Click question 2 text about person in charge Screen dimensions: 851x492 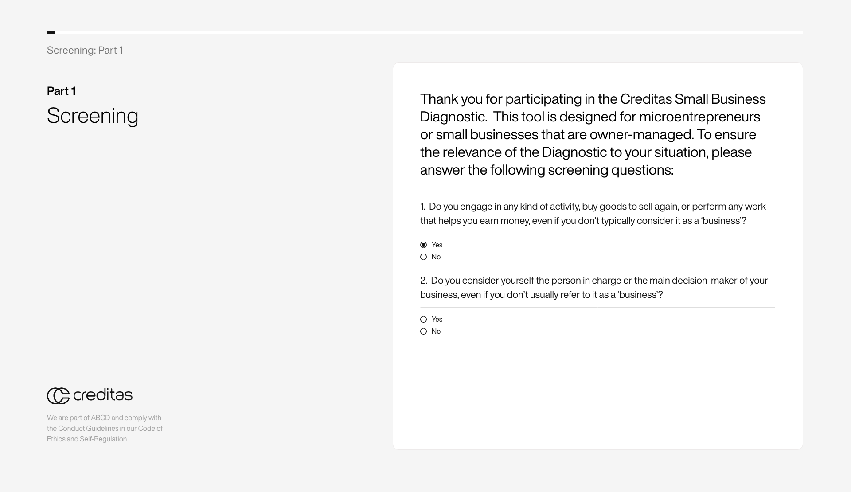tap(594, 288)
